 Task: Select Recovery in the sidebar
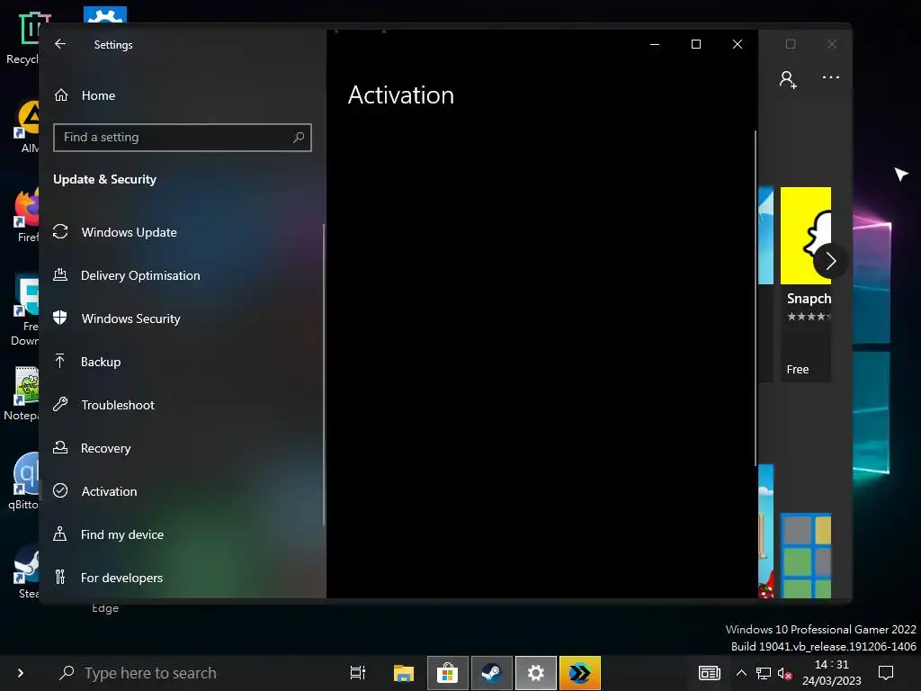(106, 448)
